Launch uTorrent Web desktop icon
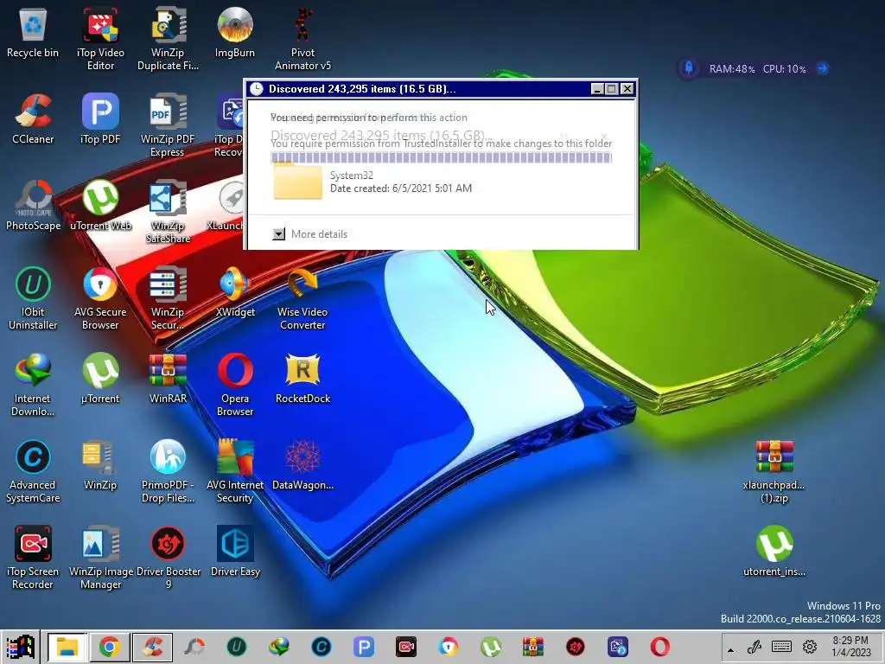Screen dimensions: 885x664 click(x=100, y=206)
